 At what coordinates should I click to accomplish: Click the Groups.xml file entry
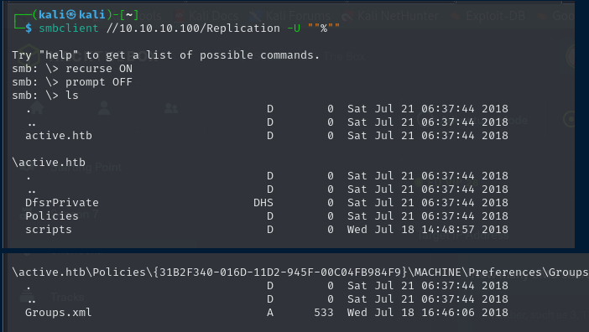point(58,313)
